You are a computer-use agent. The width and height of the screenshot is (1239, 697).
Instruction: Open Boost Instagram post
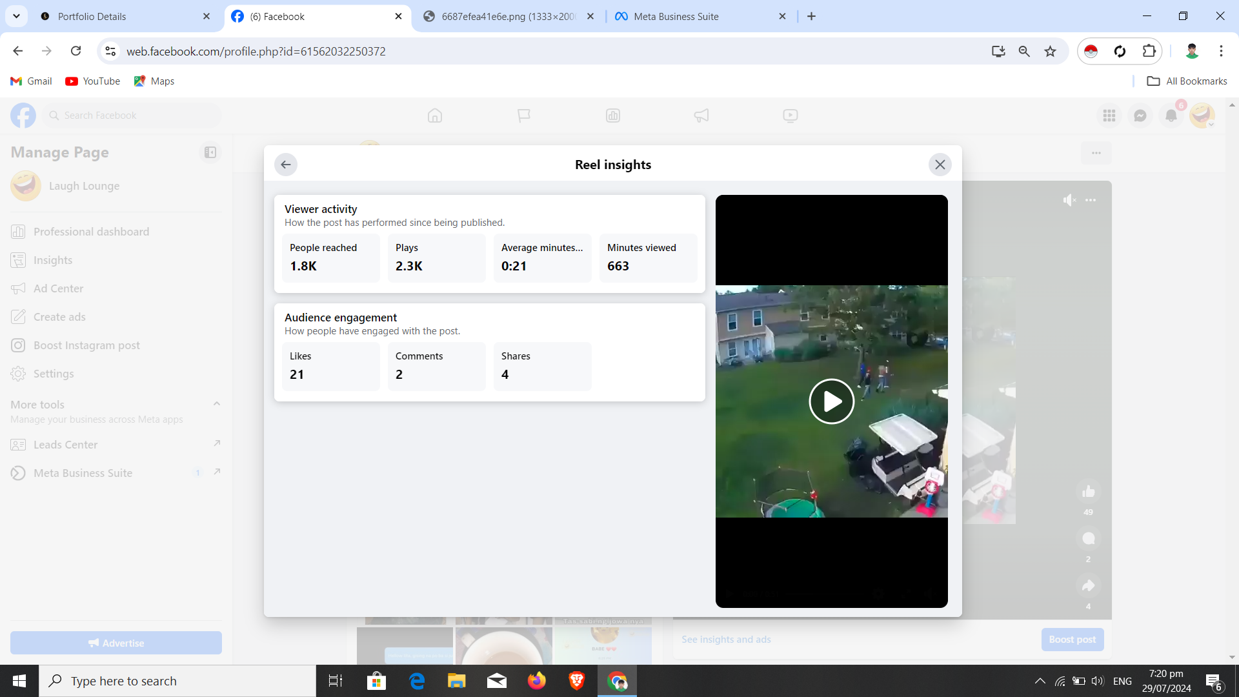(116, 345)
